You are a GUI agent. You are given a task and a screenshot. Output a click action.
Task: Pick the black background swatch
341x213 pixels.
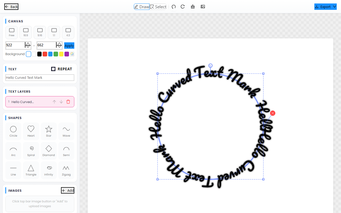(39, 54)
